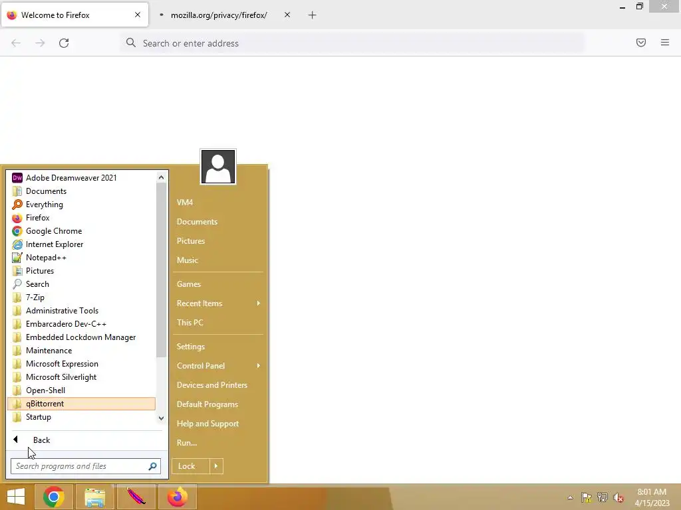The image size is (681, 510).
Task: Launch Adobe Dreamweaver 2021 from programs list
Action: 81,178
